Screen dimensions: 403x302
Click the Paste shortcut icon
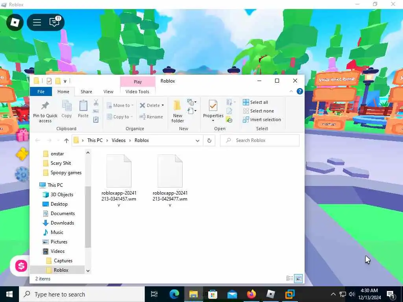(x=96, y=120)
